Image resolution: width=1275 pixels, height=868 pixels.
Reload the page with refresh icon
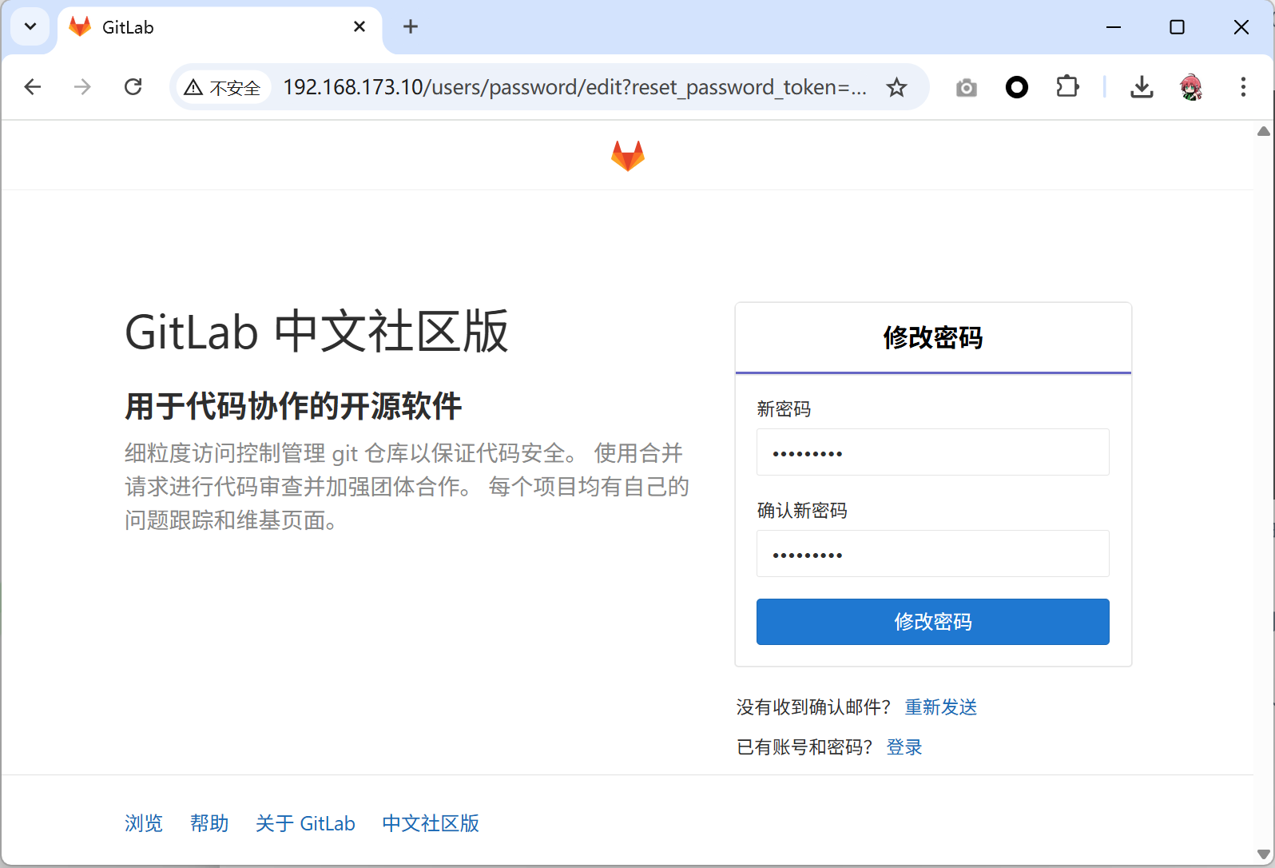tap(133, 87)
